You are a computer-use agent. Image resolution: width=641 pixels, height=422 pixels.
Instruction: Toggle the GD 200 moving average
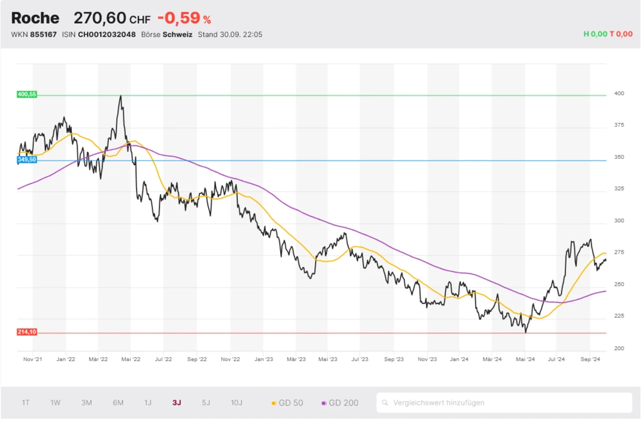tap(340, 403)
